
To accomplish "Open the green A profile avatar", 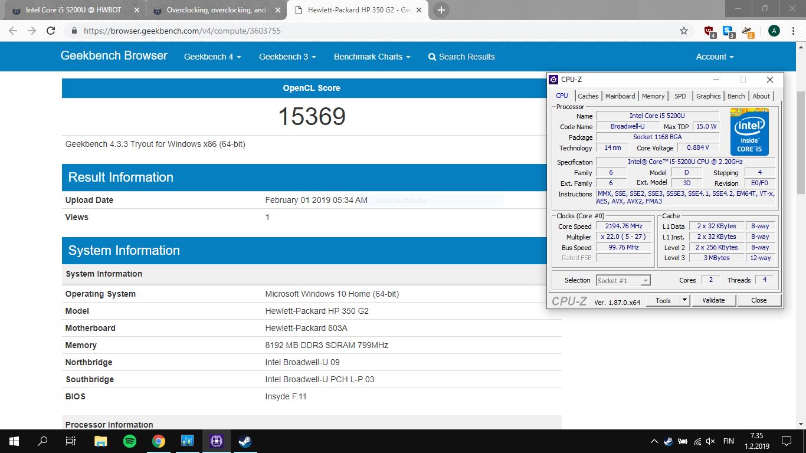I will coord(774,31).
